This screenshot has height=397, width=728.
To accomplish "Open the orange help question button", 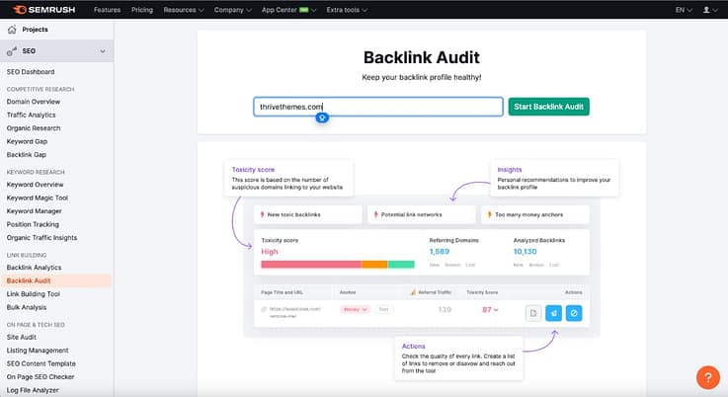I will tap(708, 376).
